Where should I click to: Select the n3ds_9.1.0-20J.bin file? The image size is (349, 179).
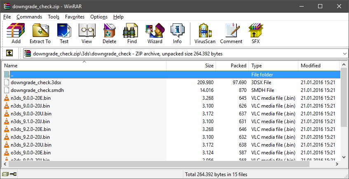(x=30, y=122)
